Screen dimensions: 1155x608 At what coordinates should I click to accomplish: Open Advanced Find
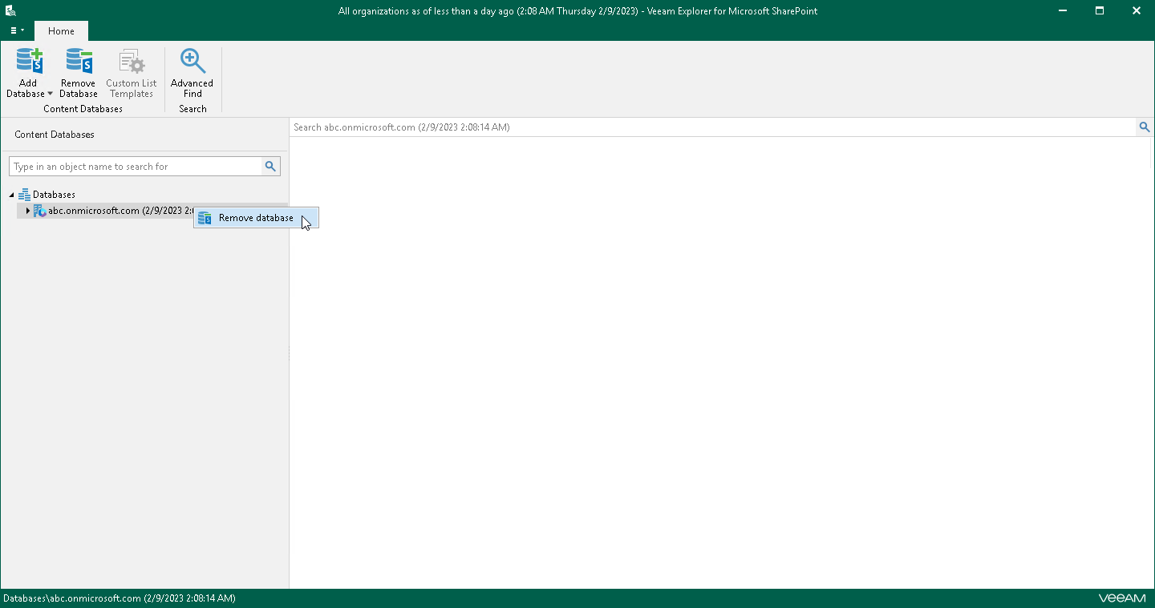point(192,74)
